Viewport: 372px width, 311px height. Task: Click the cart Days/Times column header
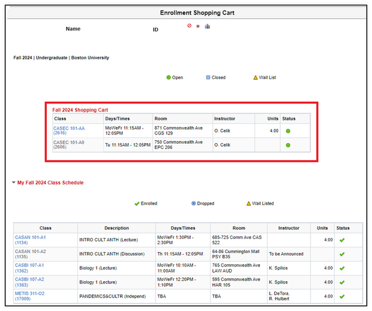[118, 119]
